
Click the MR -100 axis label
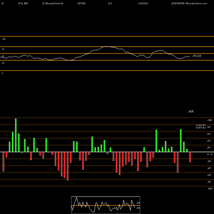210,189
